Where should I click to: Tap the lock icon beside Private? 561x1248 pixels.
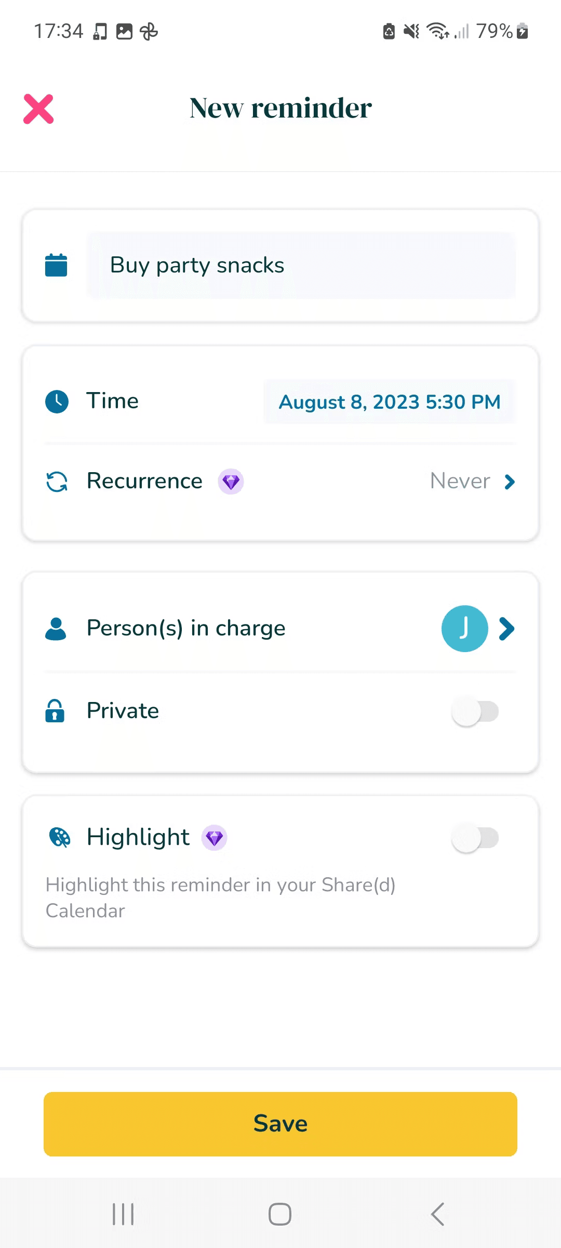pyautogui.click(x=55, y=711)
